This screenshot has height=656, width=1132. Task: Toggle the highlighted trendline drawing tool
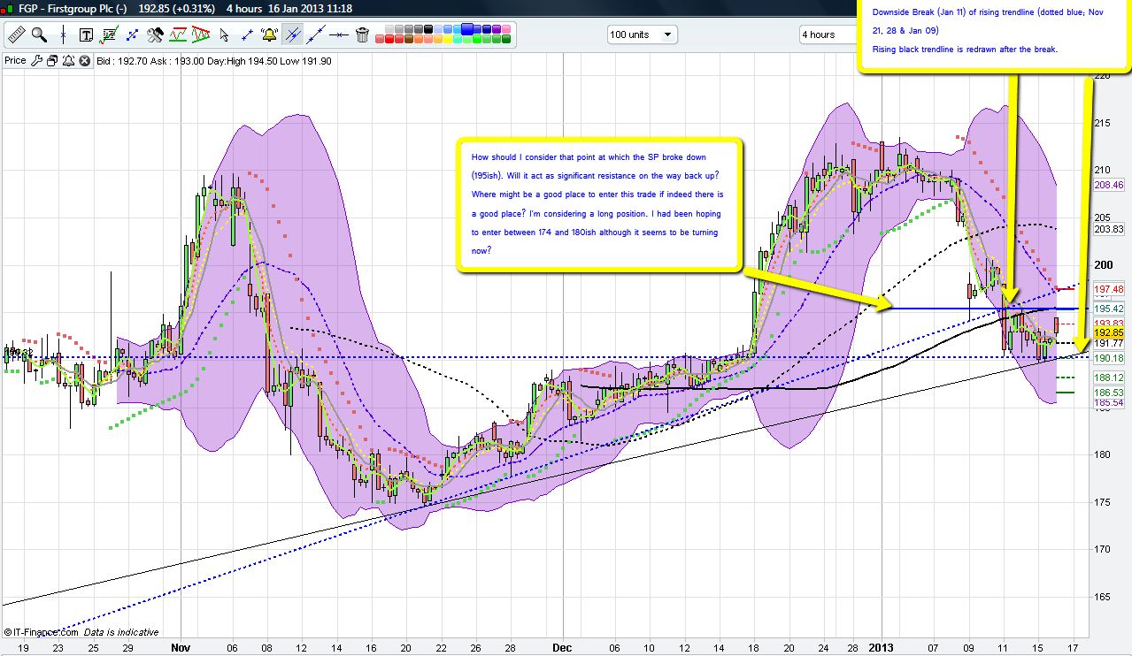293,35
